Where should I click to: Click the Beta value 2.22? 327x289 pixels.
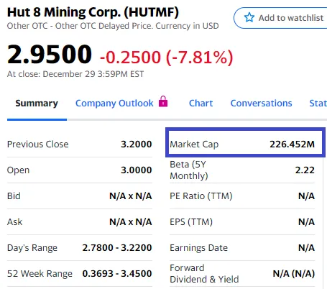(x=305, y=170)
